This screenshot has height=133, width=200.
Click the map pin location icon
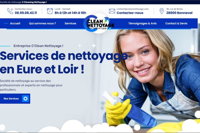162,11
